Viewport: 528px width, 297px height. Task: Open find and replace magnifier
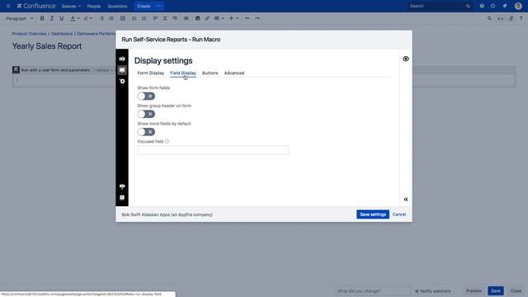click(x=489, y=18)
